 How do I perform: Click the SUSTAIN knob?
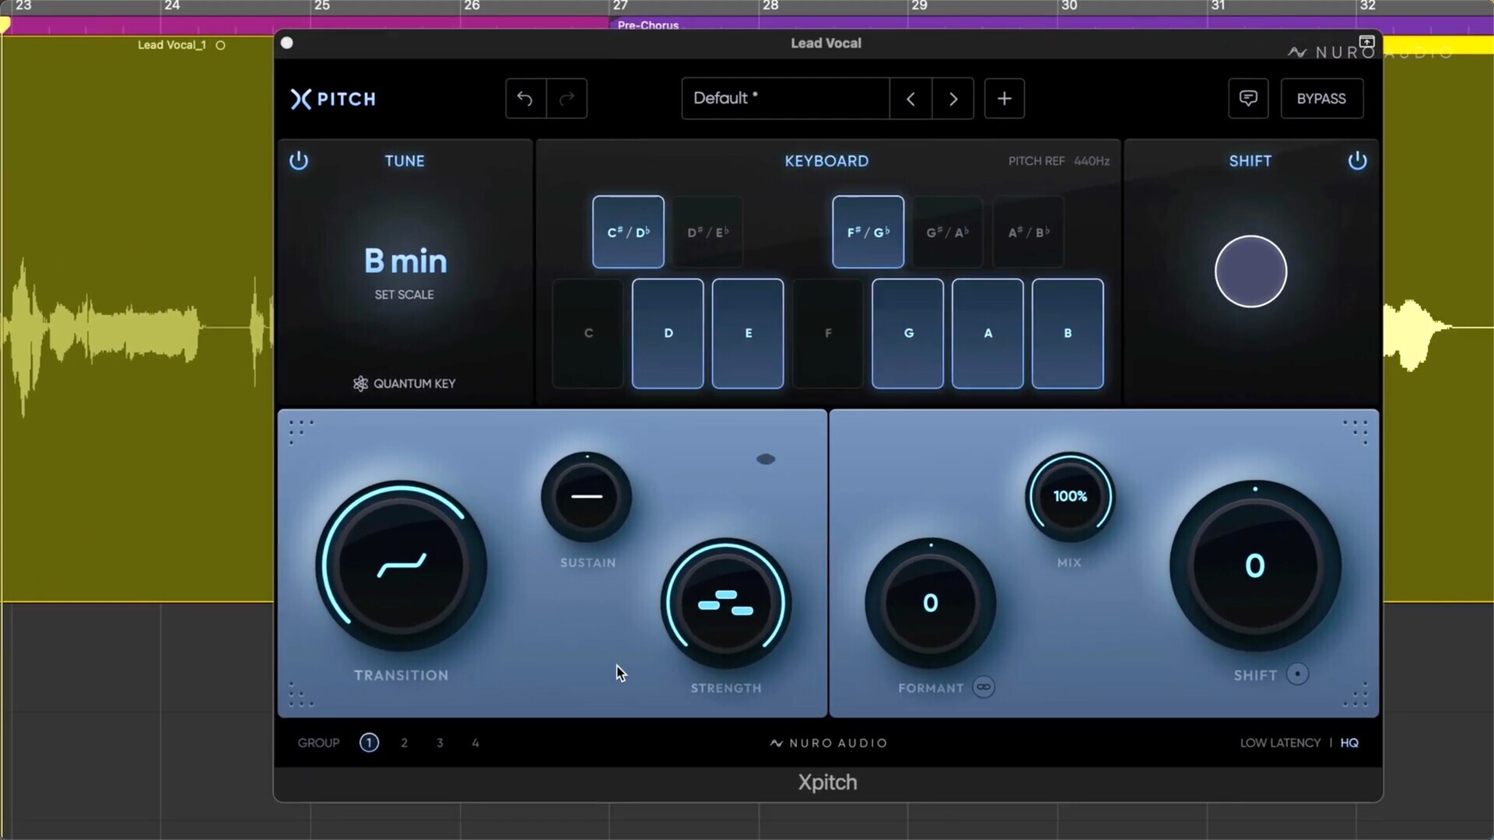point(587,496)
